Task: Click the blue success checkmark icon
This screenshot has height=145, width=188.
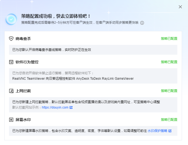Action: point(11,19)
